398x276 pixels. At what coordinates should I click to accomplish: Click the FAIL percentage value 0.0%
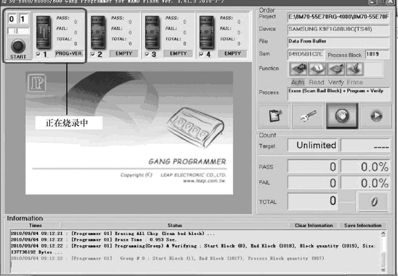coord(365,183)
